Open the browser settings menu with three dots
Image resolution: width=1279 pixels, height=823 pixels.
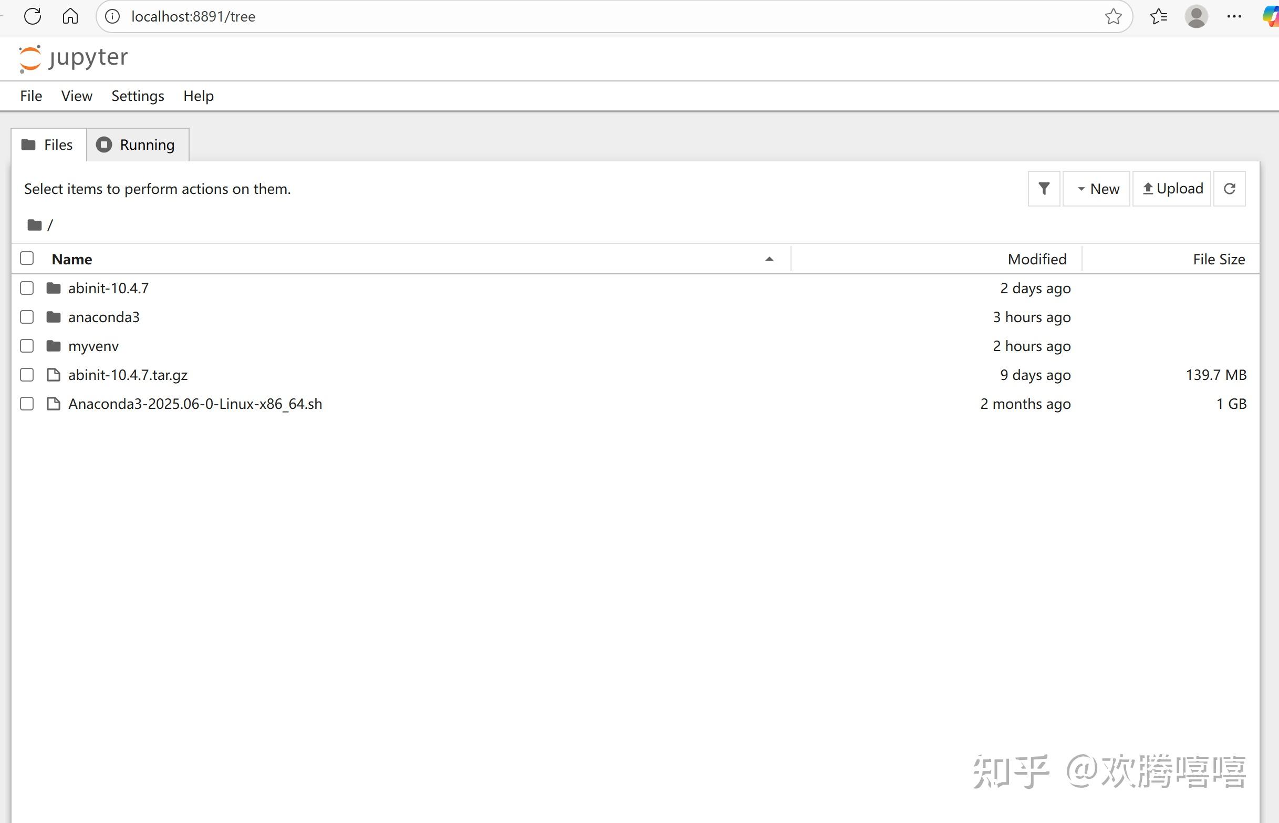1234,16
